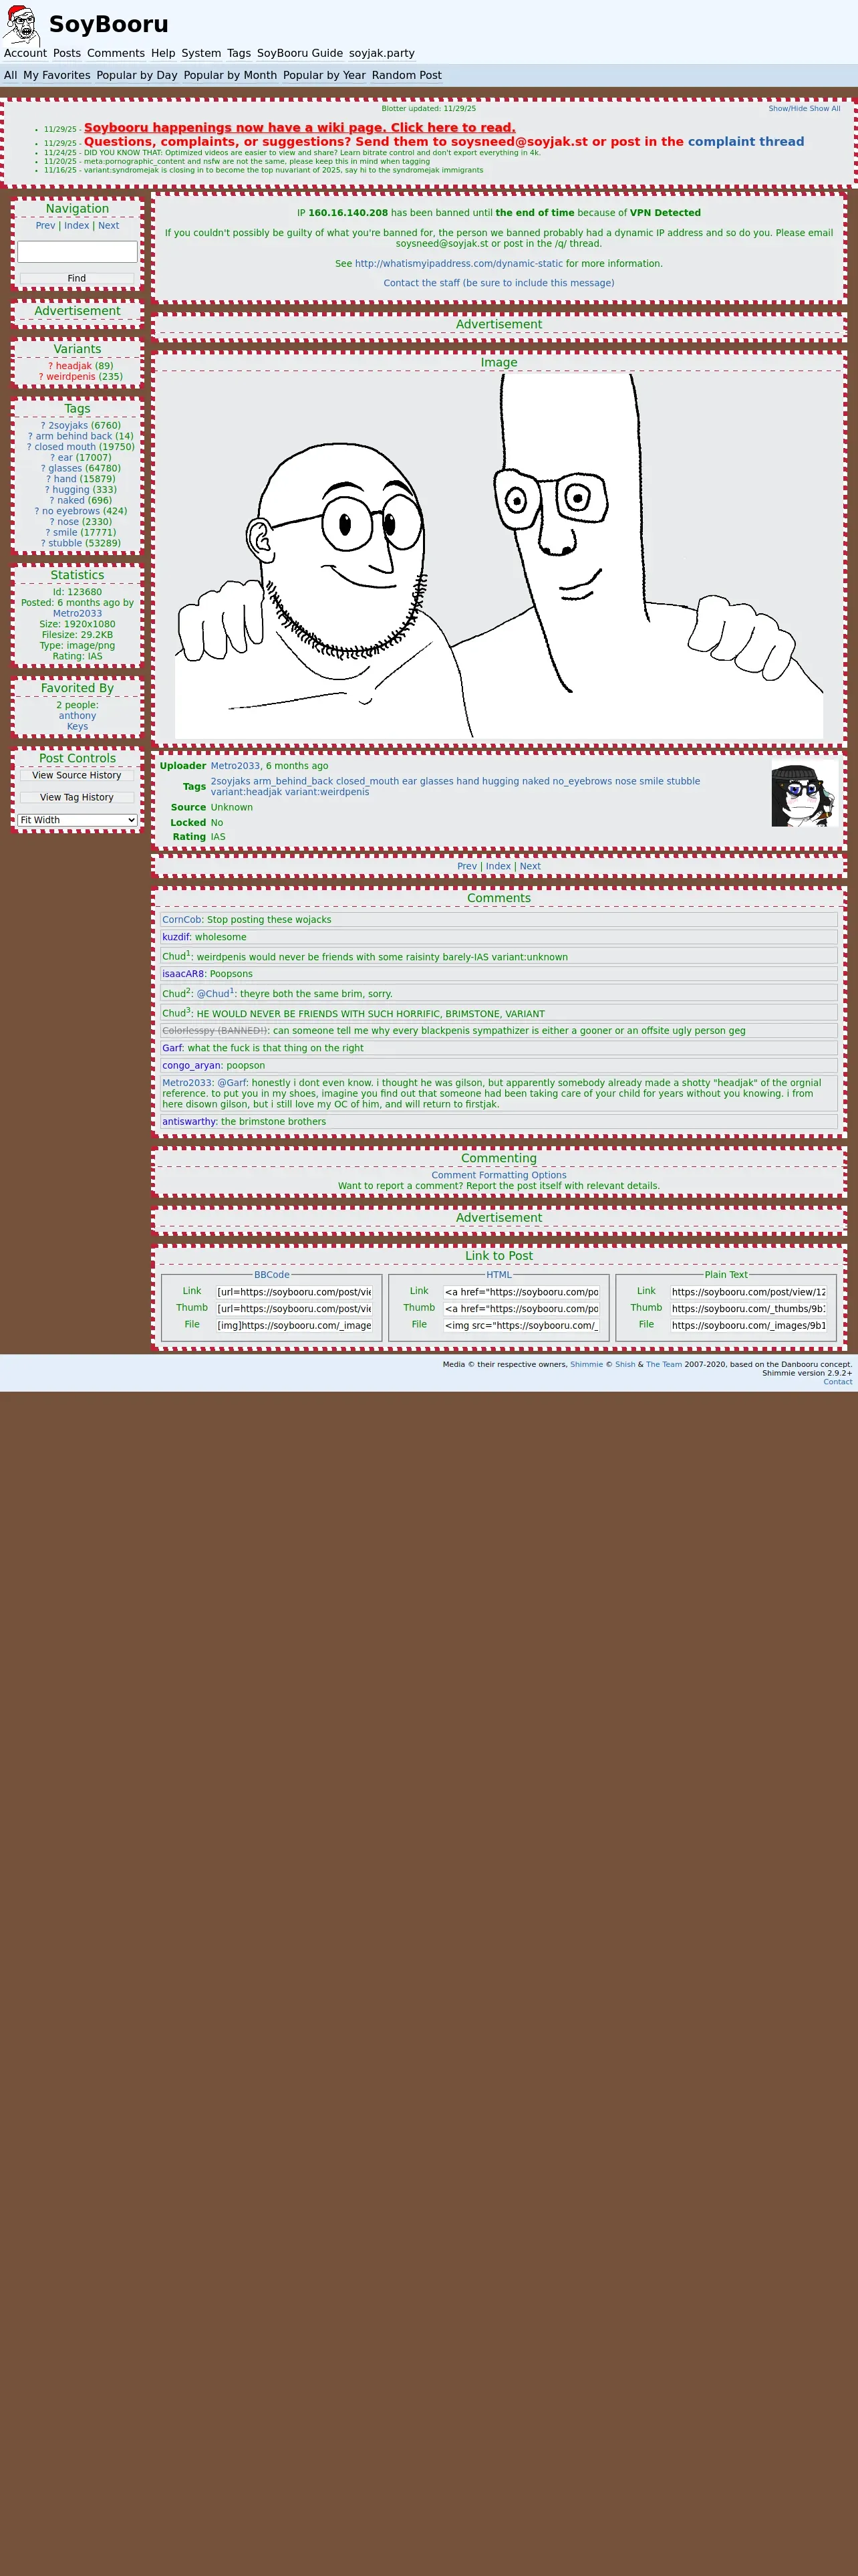858x2576 pixels.
Task: Open isaacAR8's commenter profile
Action: (183, 974)
